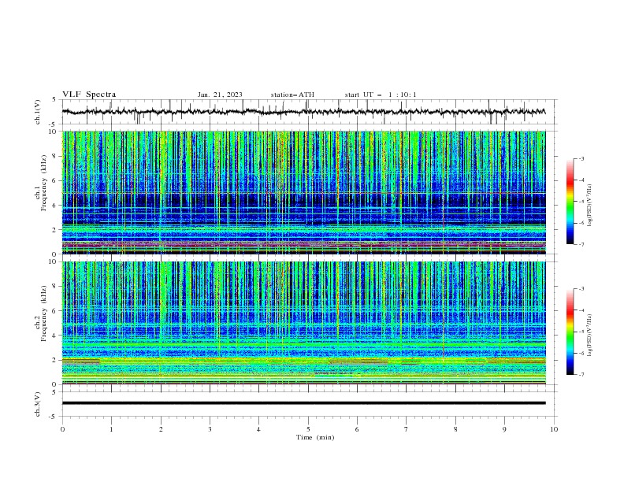Click the 6 kHz tick on ch.2 spectrogram
Viewport: 624px width, 482px height.
click(x=55, y=311)
